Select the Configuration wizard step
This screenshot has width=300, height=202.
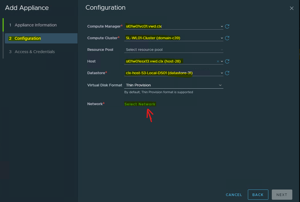tap(28, 38)
